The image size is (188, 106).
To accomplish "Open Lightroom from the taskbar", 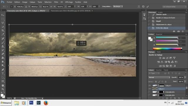I will tap(38, 103).
